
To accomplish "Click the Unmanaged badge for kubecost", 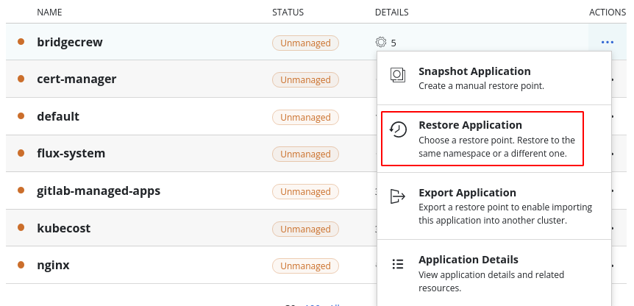I will point(305,229).
